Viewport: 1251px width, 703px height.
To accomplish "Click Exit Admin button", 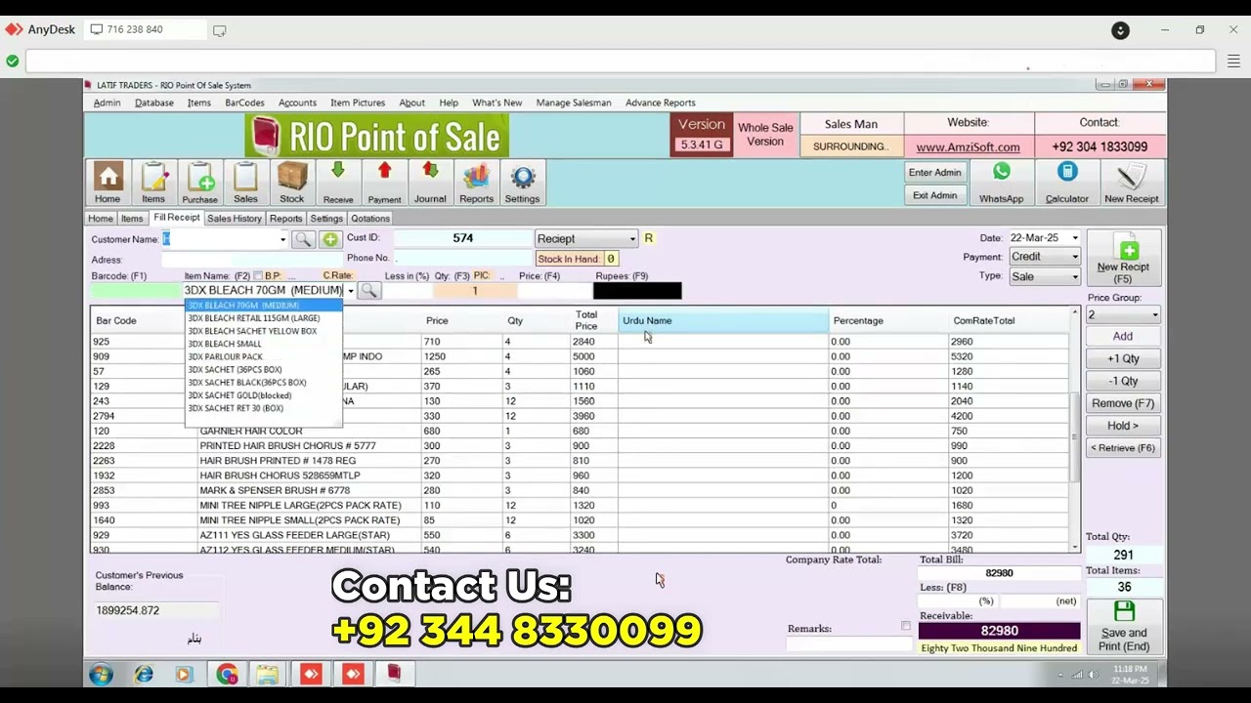I will pyautogui.click(x=934, y=195).
